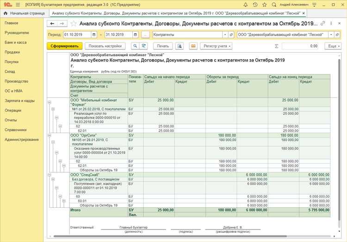
Task: Expand the Контрагенты subconto dropdown
Action: point(225,35)
